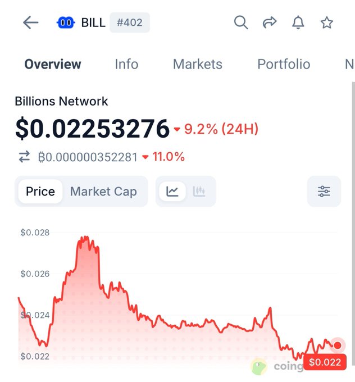The width and height of the screenshot is (355, 382).
Task: Tap the back arrow icon
Action: [x=31, y=22]
